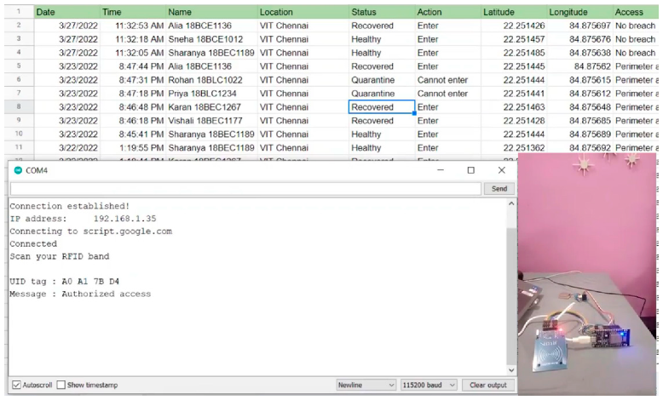Disable the Autoscroll checkbox

point(16,385)
